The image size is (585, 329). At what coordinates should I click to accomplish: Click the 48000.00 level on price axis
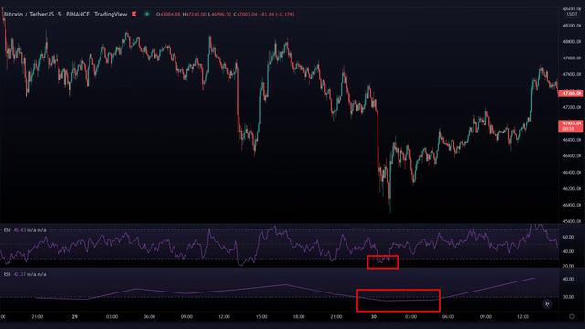(x=572, y=42)
